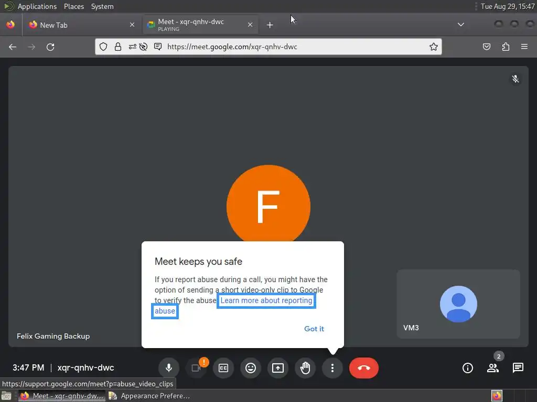Click the muted microphone indicator on main tile
The width and height of the screenshot is (537, 402).
pos(515,80)
